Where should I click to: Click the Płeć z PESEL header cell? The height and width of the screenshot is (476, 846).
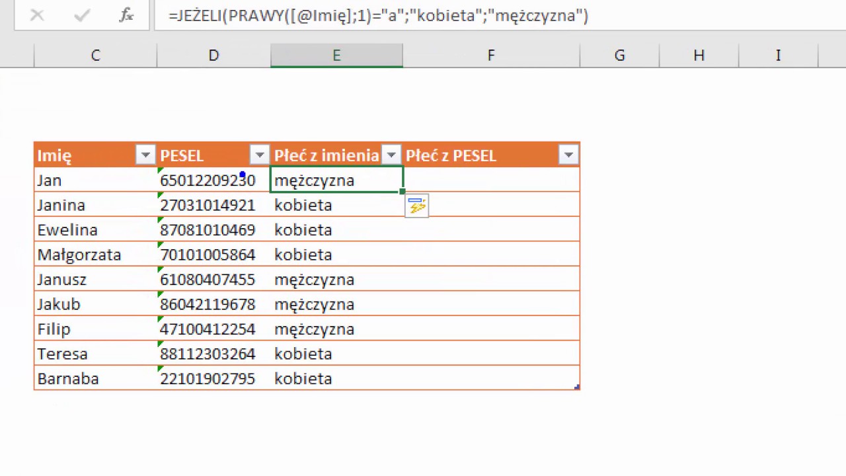tap(491, 155)
